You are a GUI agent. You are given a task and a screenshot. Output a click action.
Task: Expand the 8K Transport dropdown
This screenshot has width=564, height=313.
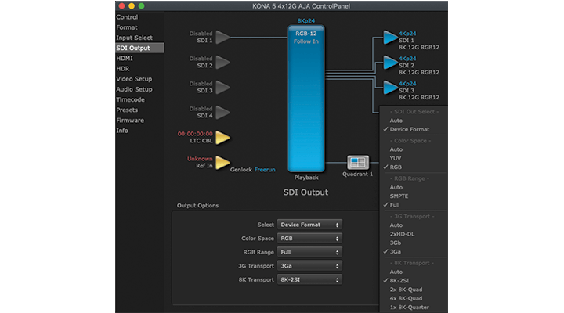pyautogui.click(x=309, y=279)
